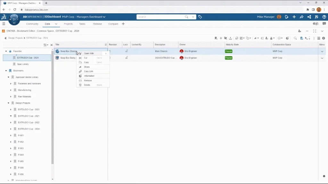
Task: Open the help question mark icon
Action: pyautogui.click(x=324, y=17)
